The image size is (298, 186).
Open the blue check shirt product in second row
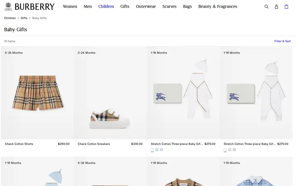[x=256, y=172]
